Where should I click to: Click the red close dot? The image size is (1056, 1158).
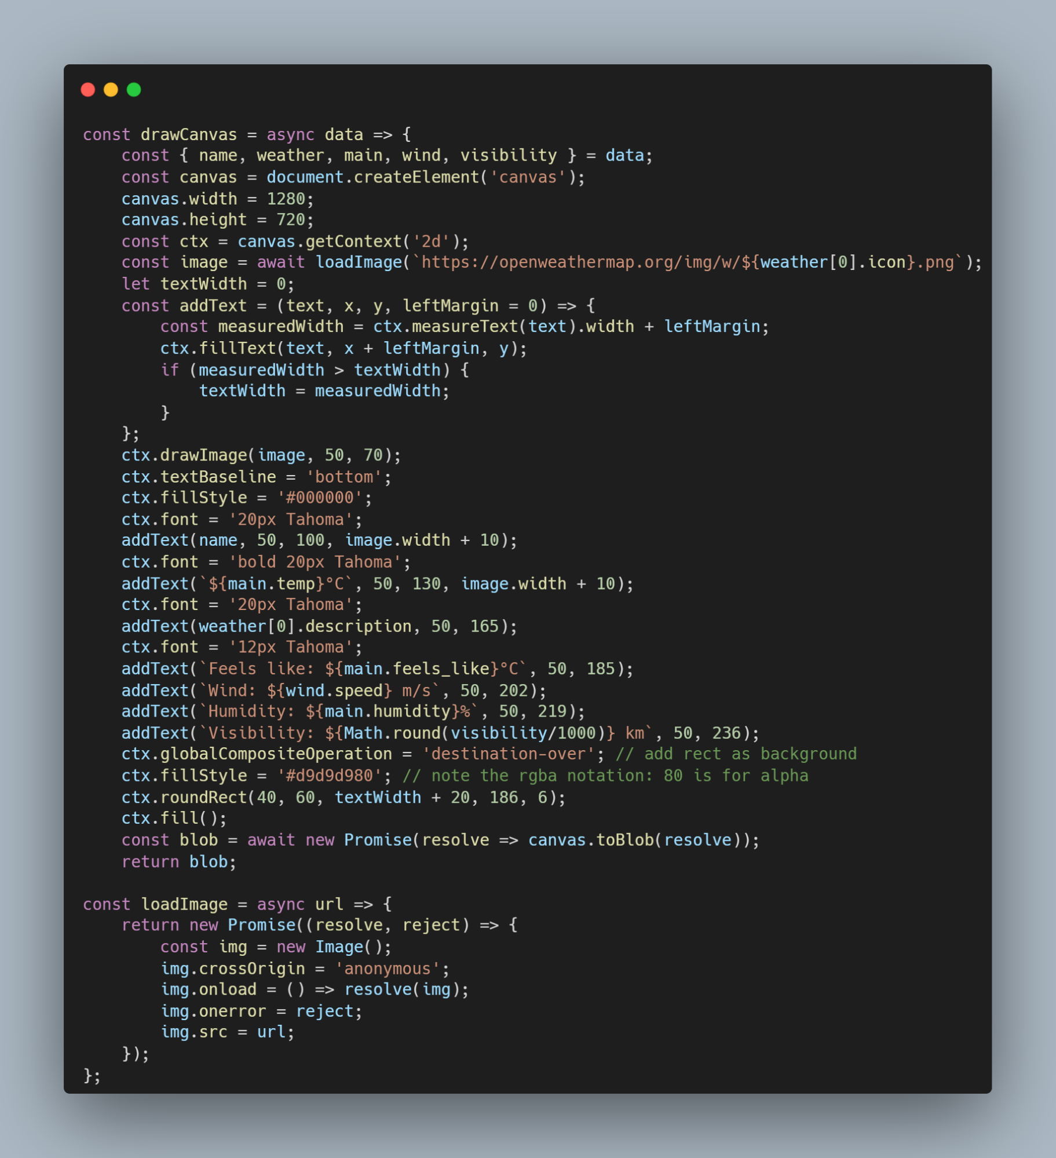point(88,90)
